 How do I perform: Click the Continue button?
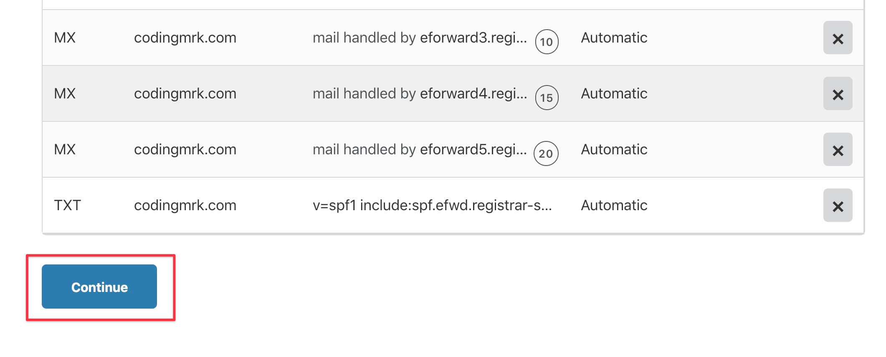pos(99,287)
